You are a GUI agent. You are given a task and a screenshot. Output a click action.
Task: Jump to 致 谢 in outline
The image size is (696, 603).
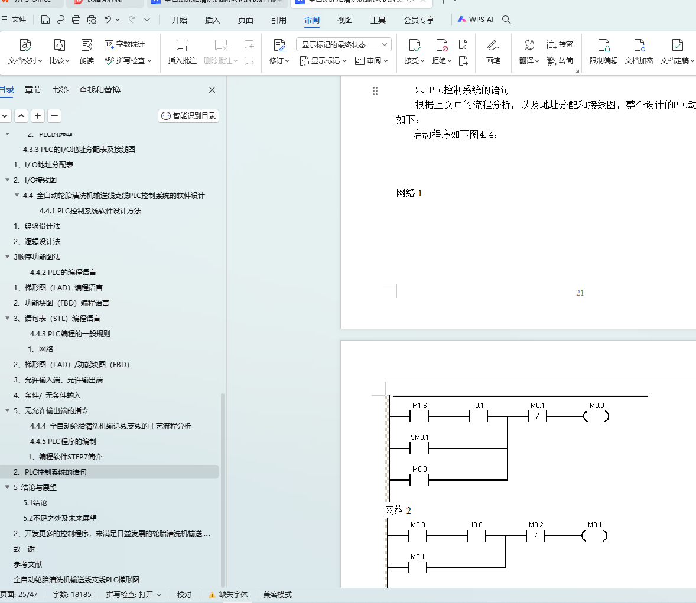coord(24,549)
